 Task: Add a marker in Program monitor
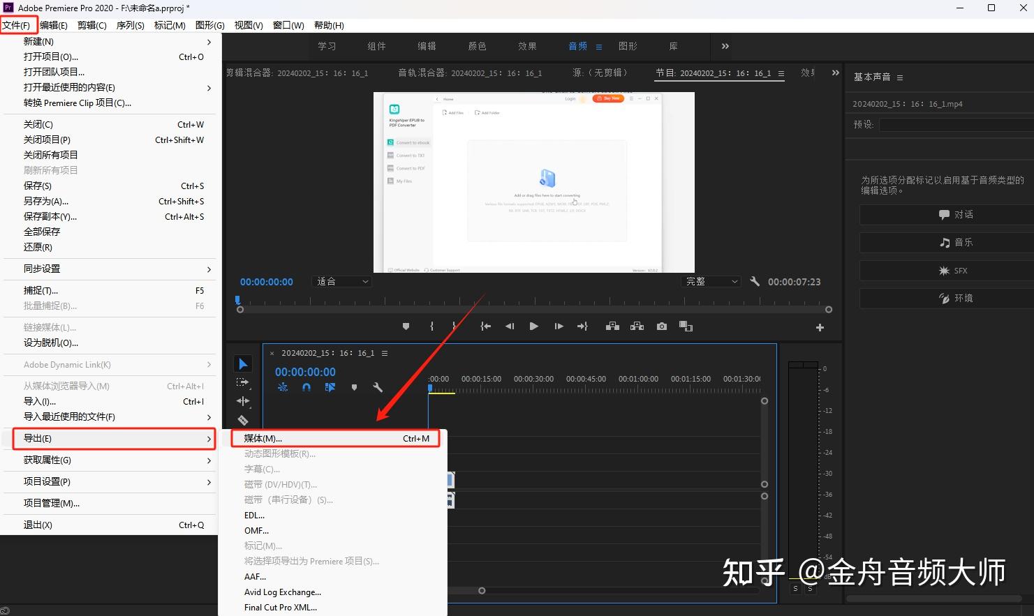(x=406, y=326)
